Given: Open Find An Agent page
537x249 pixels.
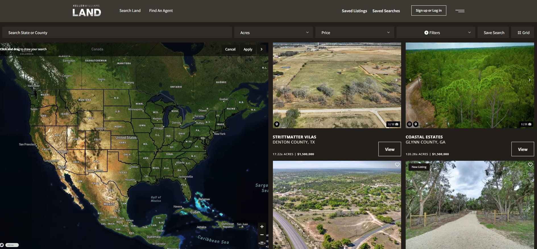Looking at the screenshot, I should pos(161,10).
